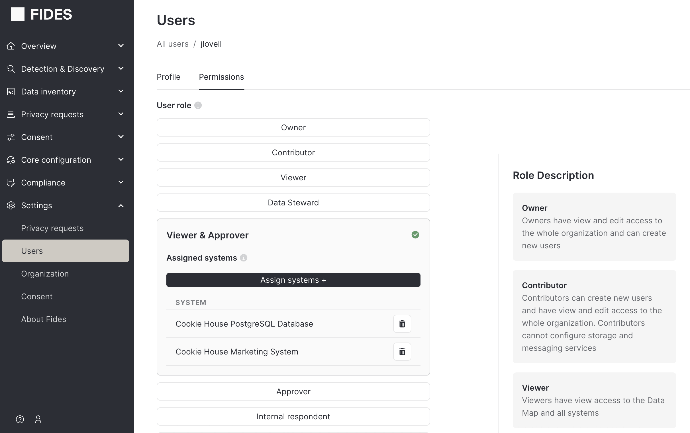Expand the Detection & Discovery menu chevron

[x=121, y=68]
